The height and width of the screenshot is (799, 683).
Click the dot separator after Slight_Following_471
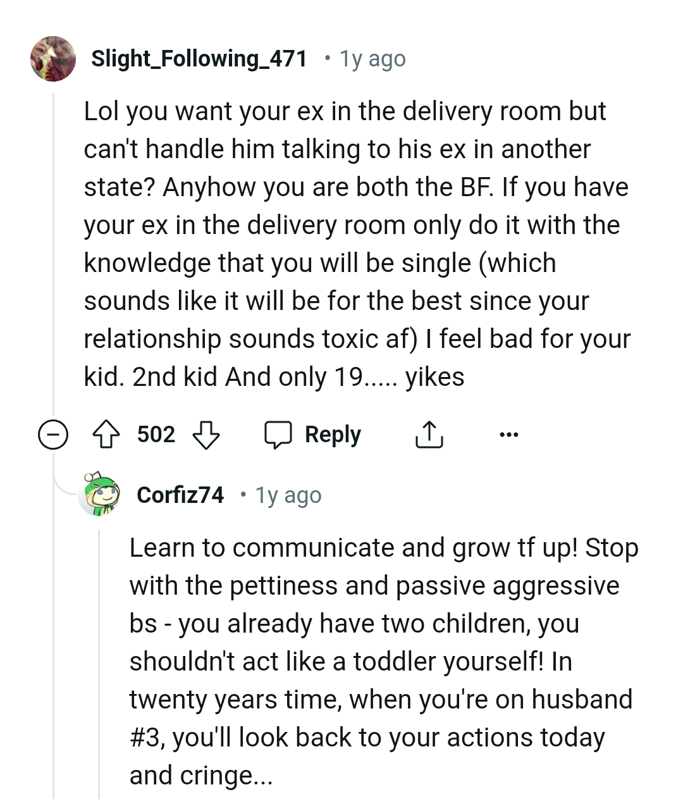pos(327,58)
